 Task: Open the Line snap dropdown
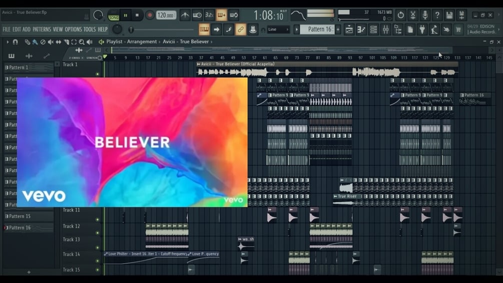278,30
